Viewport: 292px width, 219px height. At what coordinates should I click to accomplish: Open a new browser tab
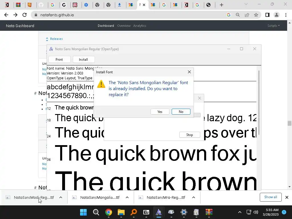(221, 5)
